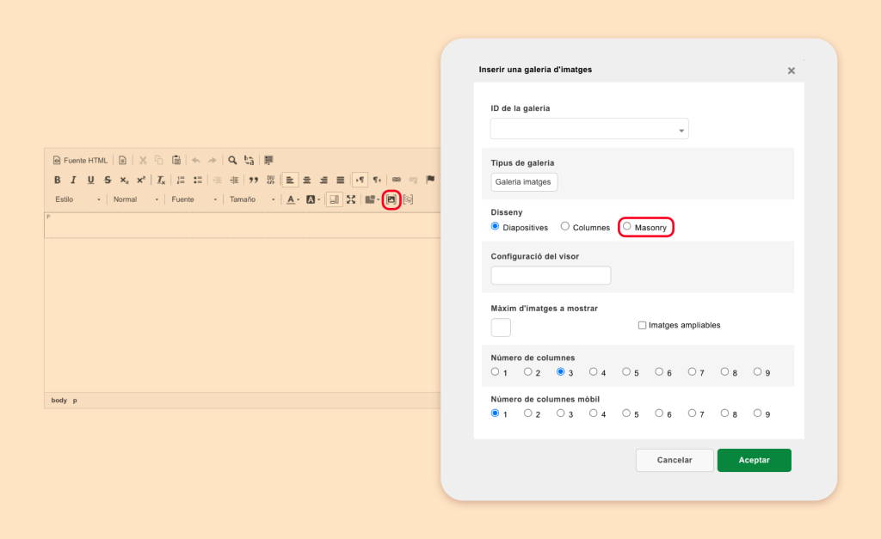
Task: Insert an anchor with the flag icon
Action: tap(430, 180)
